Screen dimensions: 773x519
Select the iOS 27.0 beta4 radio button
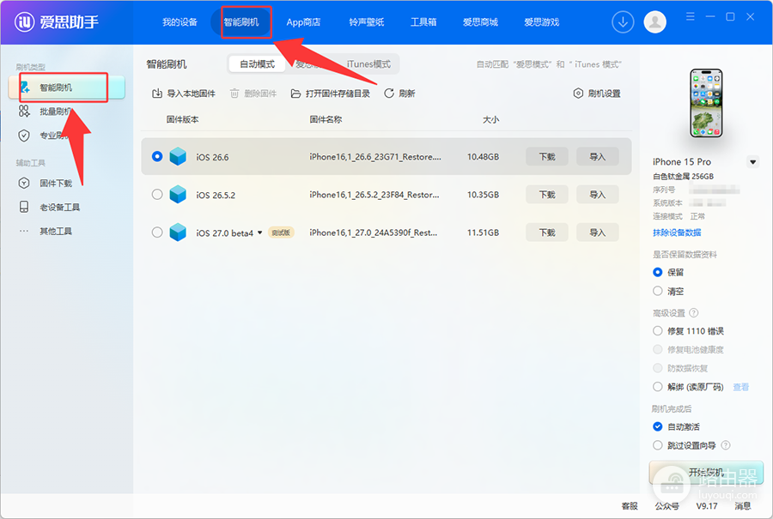[157, 232]
